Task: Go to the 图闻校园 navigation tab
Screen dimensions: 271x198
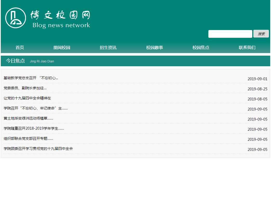Action: coord(62,48)
